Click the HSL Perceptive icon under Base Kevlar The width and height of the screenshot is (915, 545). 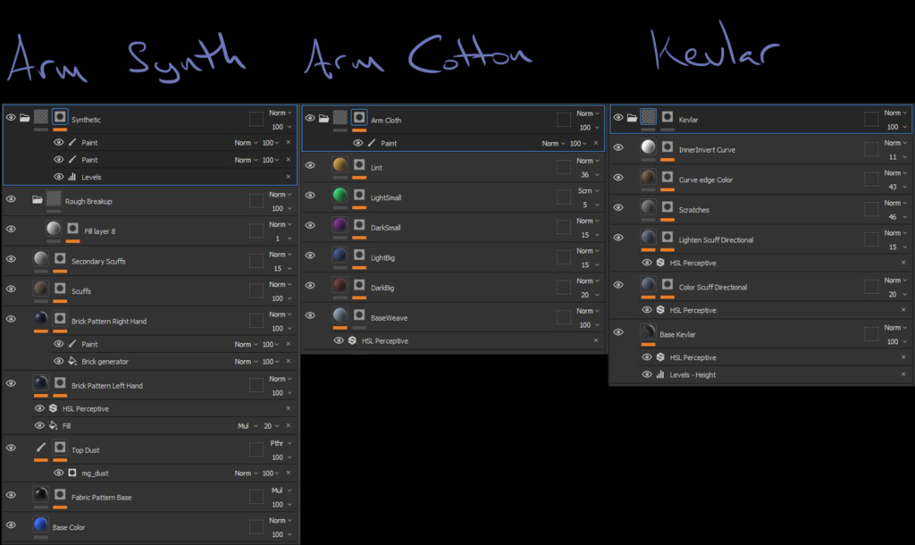click(660, 357)
